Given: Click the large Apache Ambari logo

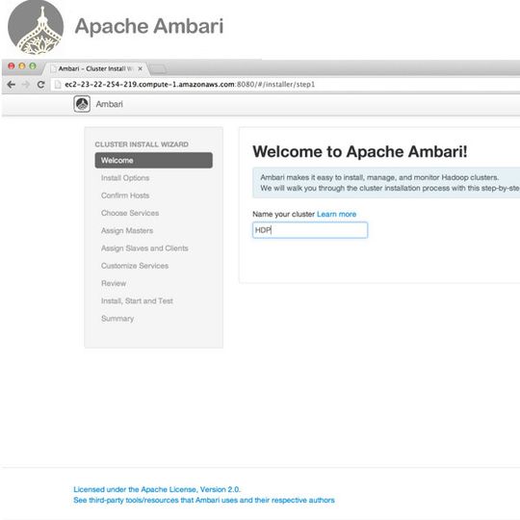Looking at the screenshot, I should [36, 27].
